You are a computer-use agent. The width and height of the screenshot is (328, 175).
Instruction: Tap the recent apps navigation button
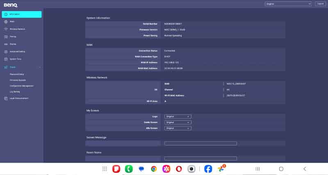click(258, 169)
